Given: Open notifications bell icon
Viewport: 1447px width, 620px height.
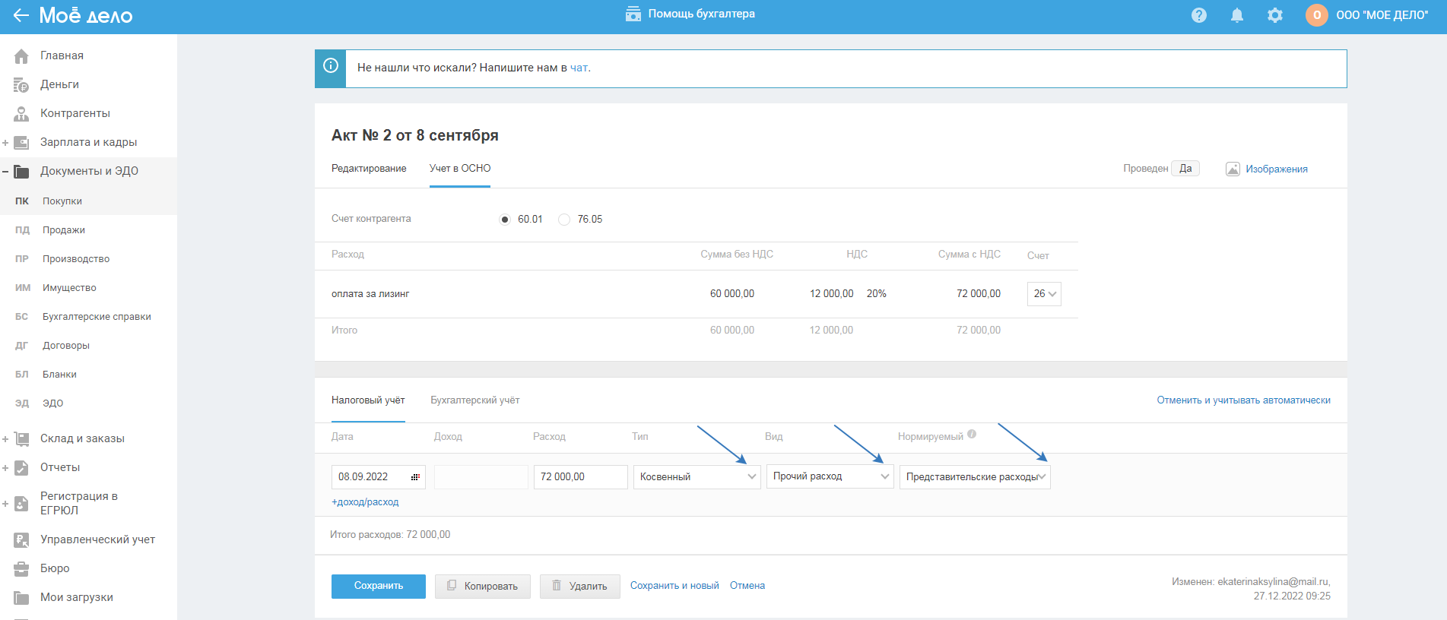Looking at the screenshot, I should click(x=1237, y=15).
